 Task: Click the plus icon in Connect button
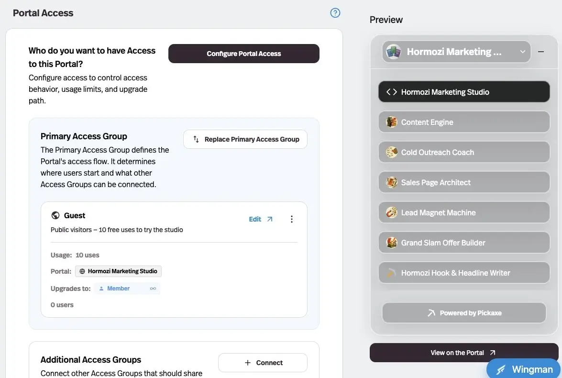[248, 363]
